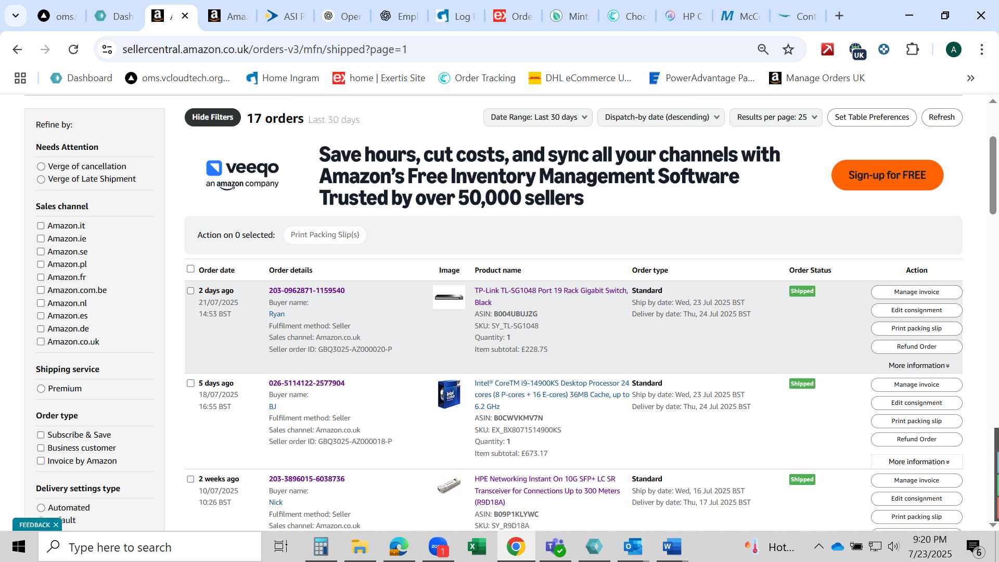Click the page vertical scrollbar thumb
Image resolution: width=999 pixels, height=562 pixels.
click(x=993, y=175)
